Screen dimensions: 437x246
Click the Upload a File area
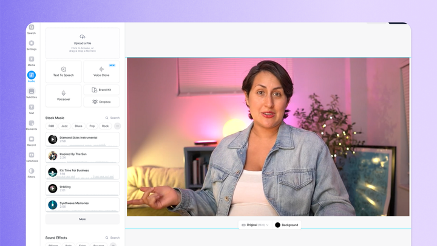(x=83, y=42)
